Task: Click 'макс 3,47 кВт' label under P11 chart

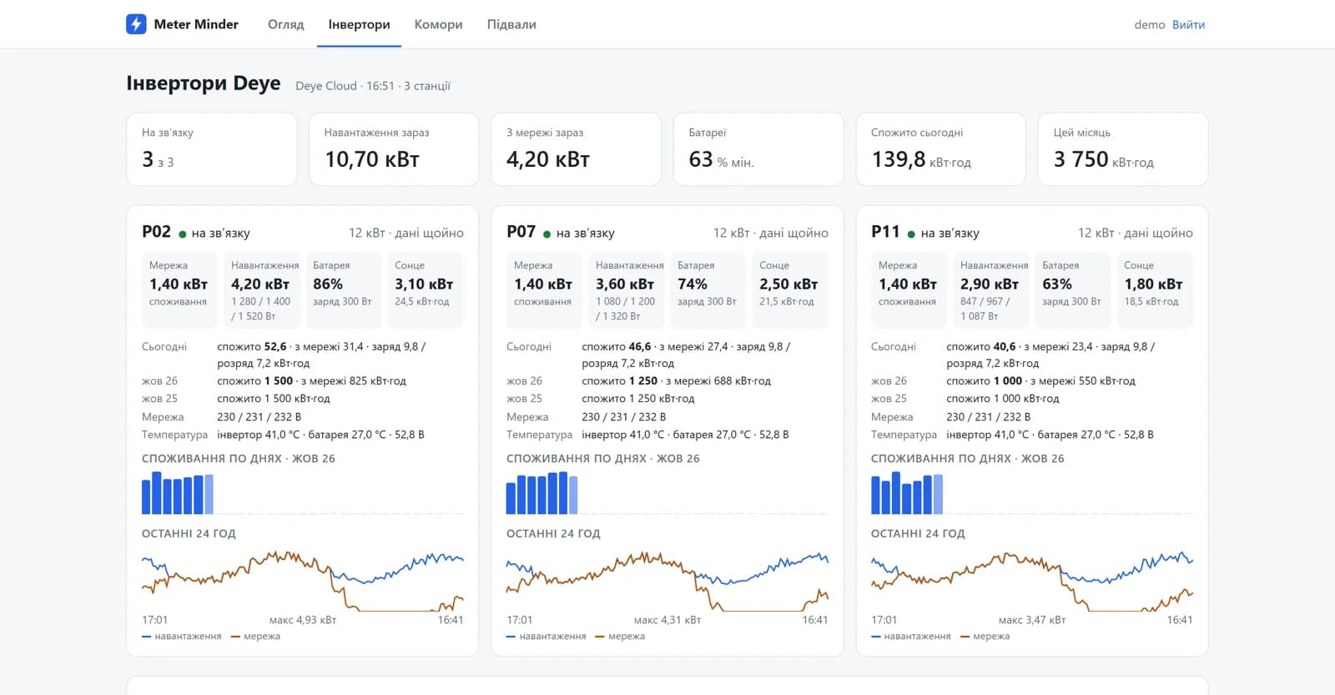Action: pos(1032,620)
